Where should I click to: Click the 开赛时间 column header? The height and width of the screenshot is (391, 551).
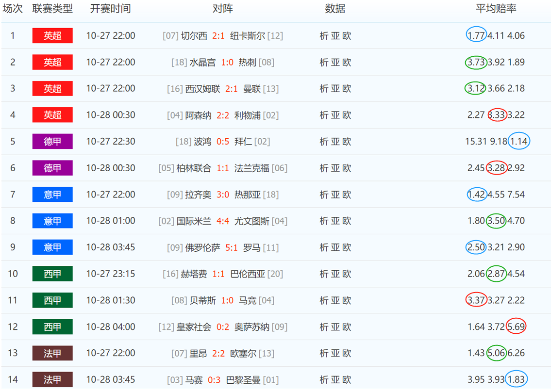(110, 8)
